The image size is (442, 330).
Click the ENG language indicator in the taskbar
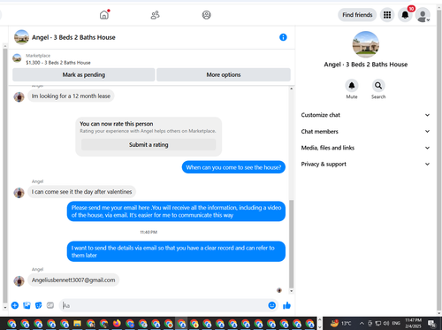396,323
